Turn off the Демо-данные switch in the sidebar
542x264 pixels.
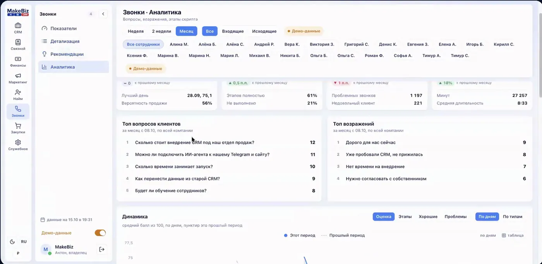point(100,233)
